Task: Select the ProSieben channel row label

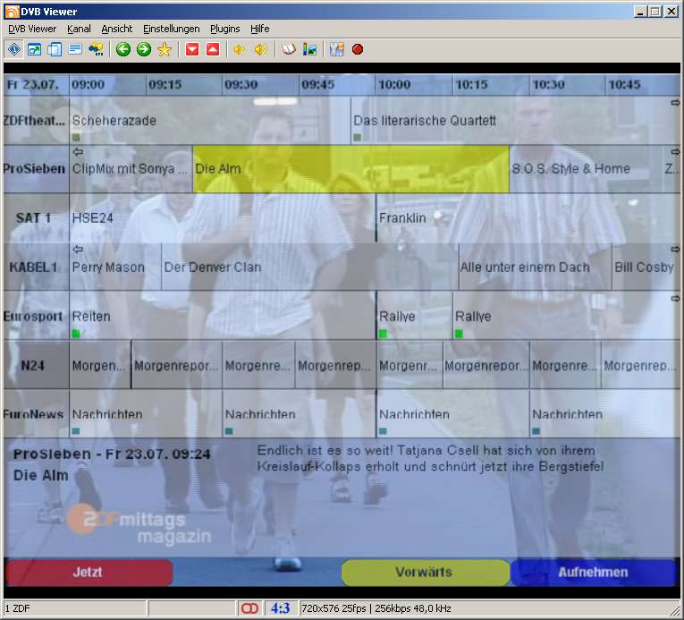Action: [x=36, y=169]
